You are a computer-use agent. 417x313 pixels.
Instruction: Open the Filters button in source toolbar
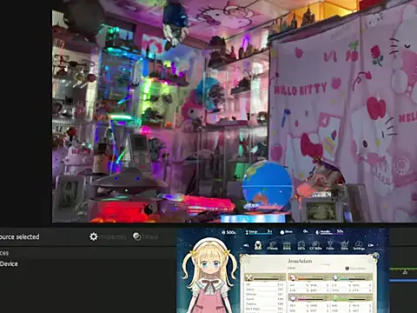[145, 236]
